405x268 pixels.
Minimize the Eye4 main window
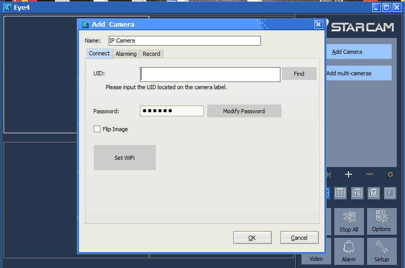[376, 8]
